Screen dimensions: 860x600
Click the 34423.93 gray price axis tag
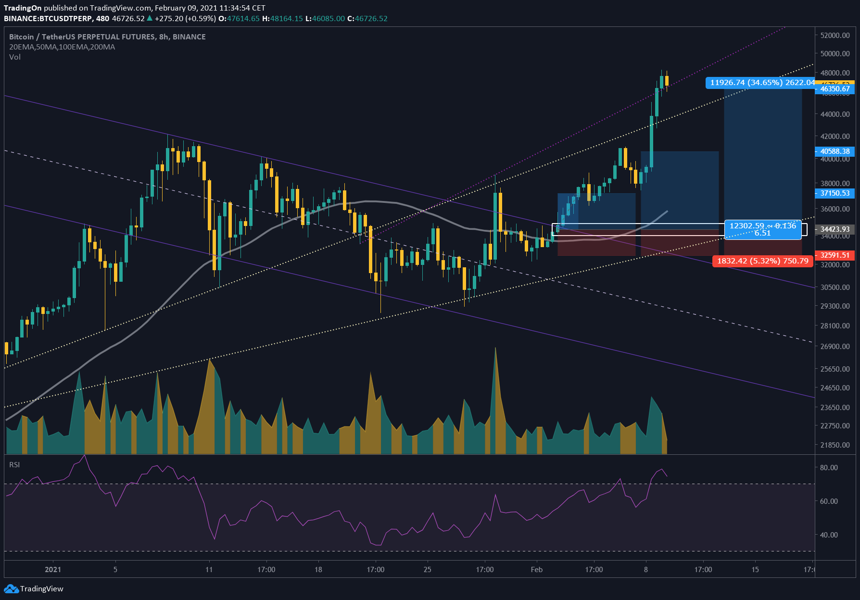pyautogui.click(x=835, y=230)
